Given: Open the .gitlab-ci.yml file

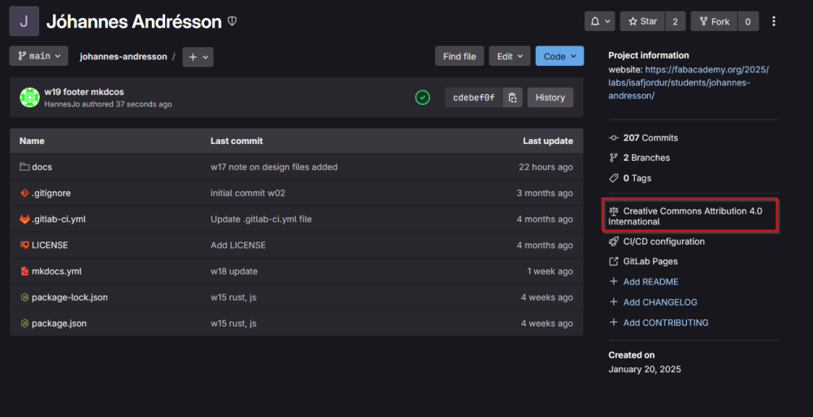Looking at the screenshot, I should click(x=59, y=219).
